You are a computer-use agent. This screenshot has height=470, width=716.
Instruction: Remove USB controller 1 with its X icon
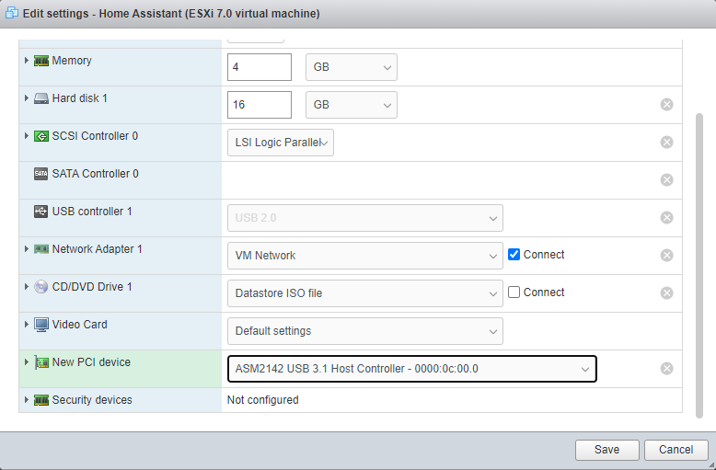point(666,218)
